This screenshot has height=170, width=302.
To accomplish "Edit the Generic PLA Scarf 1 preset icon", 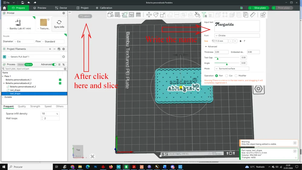I will 63,57.
